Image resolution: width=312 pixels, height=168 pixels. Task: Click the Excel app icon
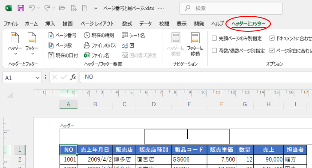click(8, 8)
